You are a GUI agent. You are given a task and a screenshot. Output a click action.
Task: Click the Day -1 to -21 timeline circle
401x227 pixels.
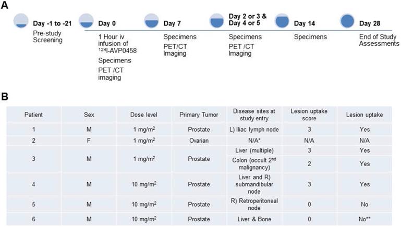[x=20, y=21]
